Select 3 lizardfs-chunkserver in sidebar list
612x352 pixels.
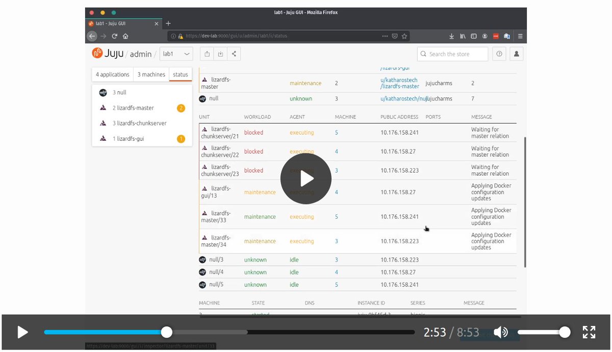tap(142, 123)
